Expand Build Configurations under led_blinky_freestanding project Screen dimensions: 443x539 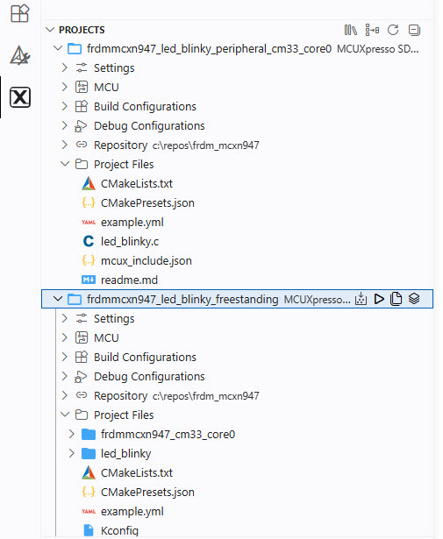[x=64, y=357]
